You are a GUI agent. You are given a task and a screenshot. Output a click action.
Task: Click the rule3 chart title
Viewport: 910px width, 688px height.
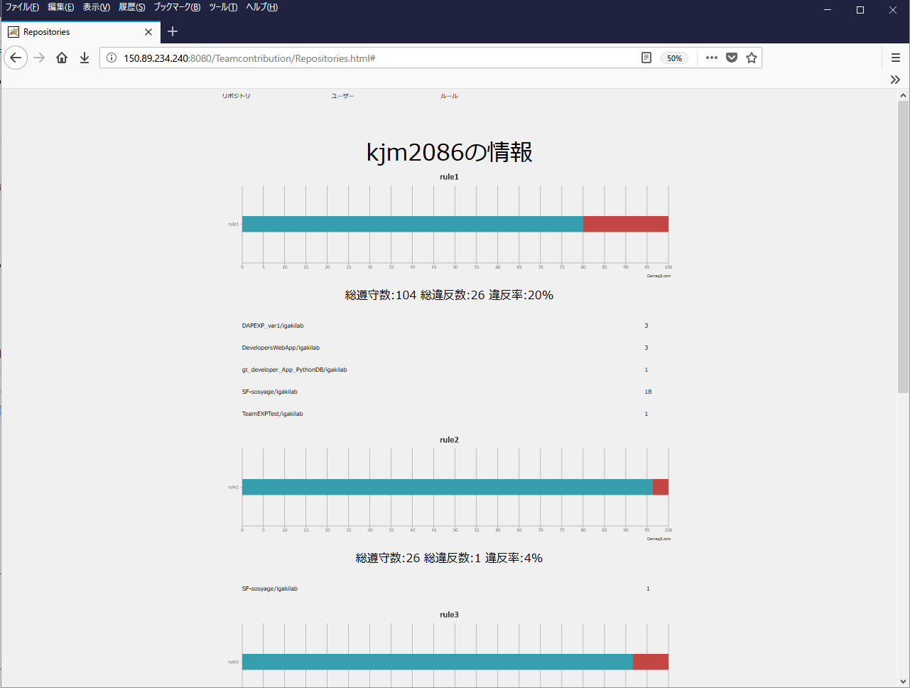pyautogui.click(x=449, y=615)
